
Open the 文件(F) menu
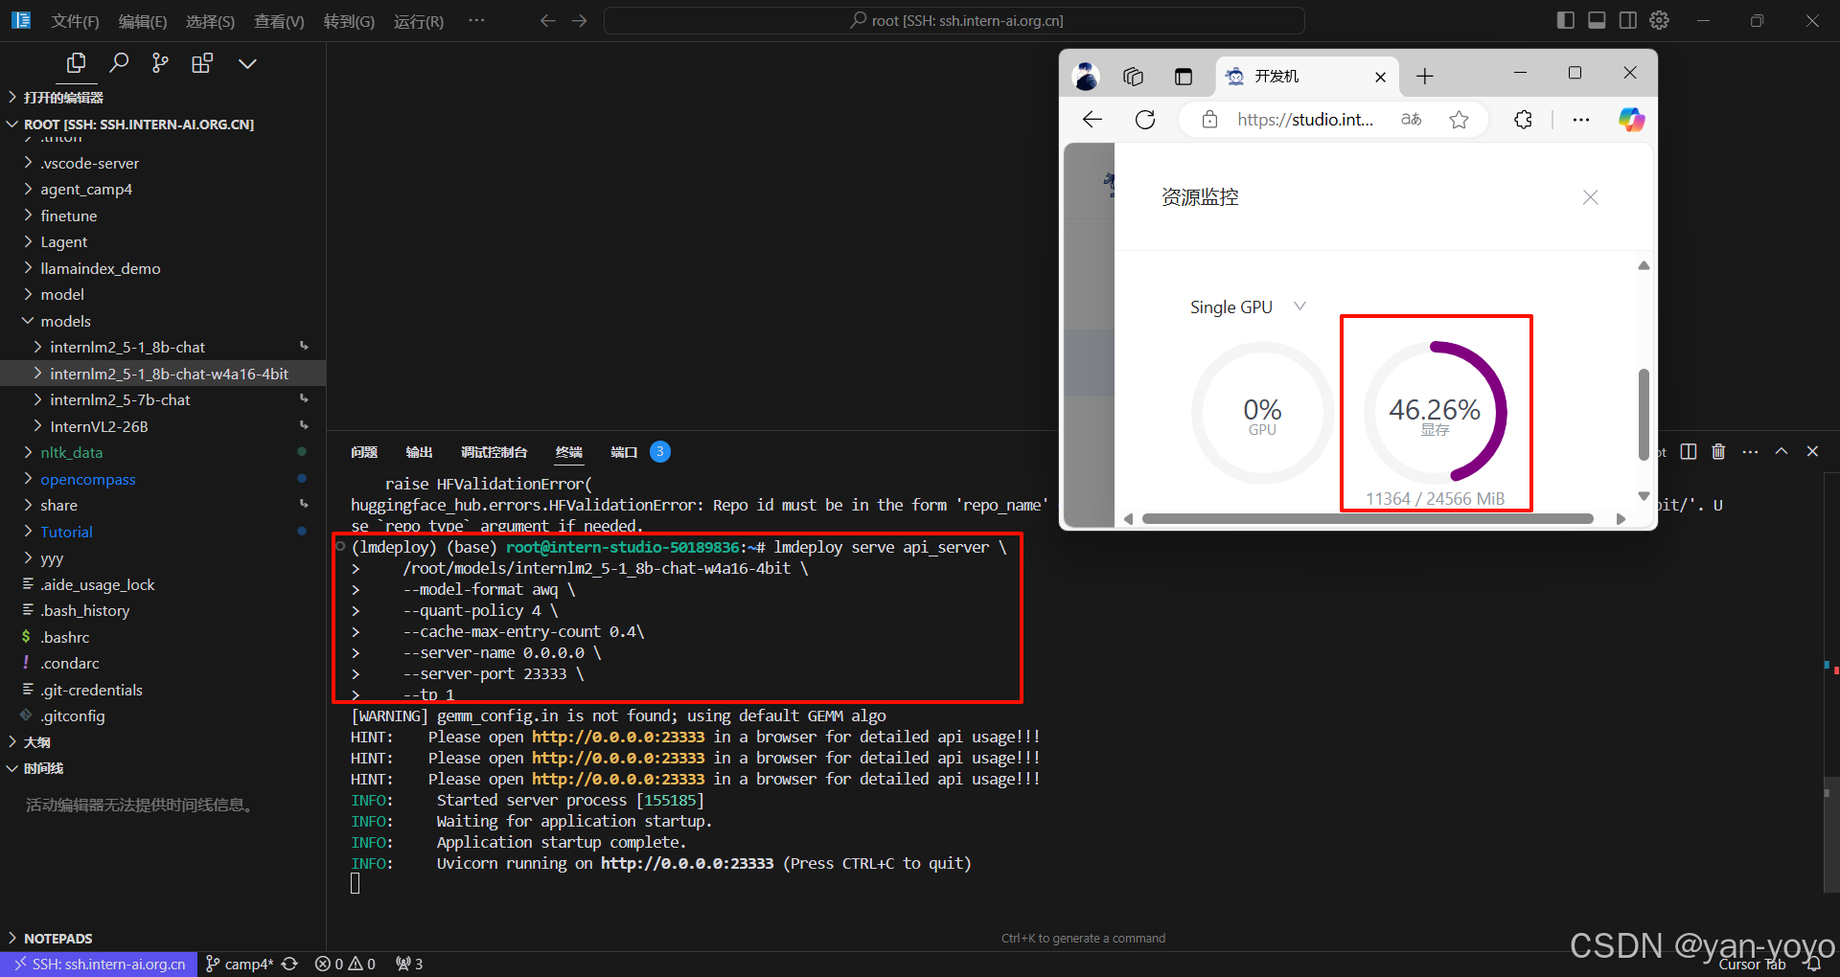[75, 20]
